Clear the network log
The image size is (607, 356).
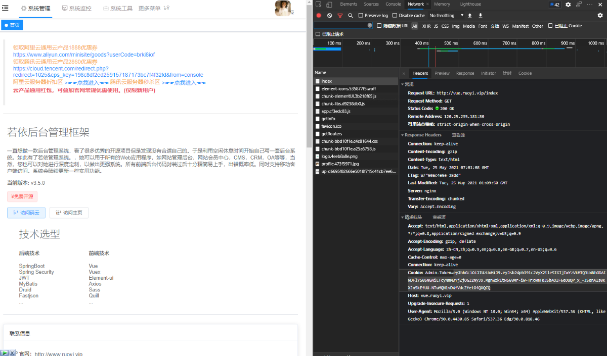coord(329,16)
